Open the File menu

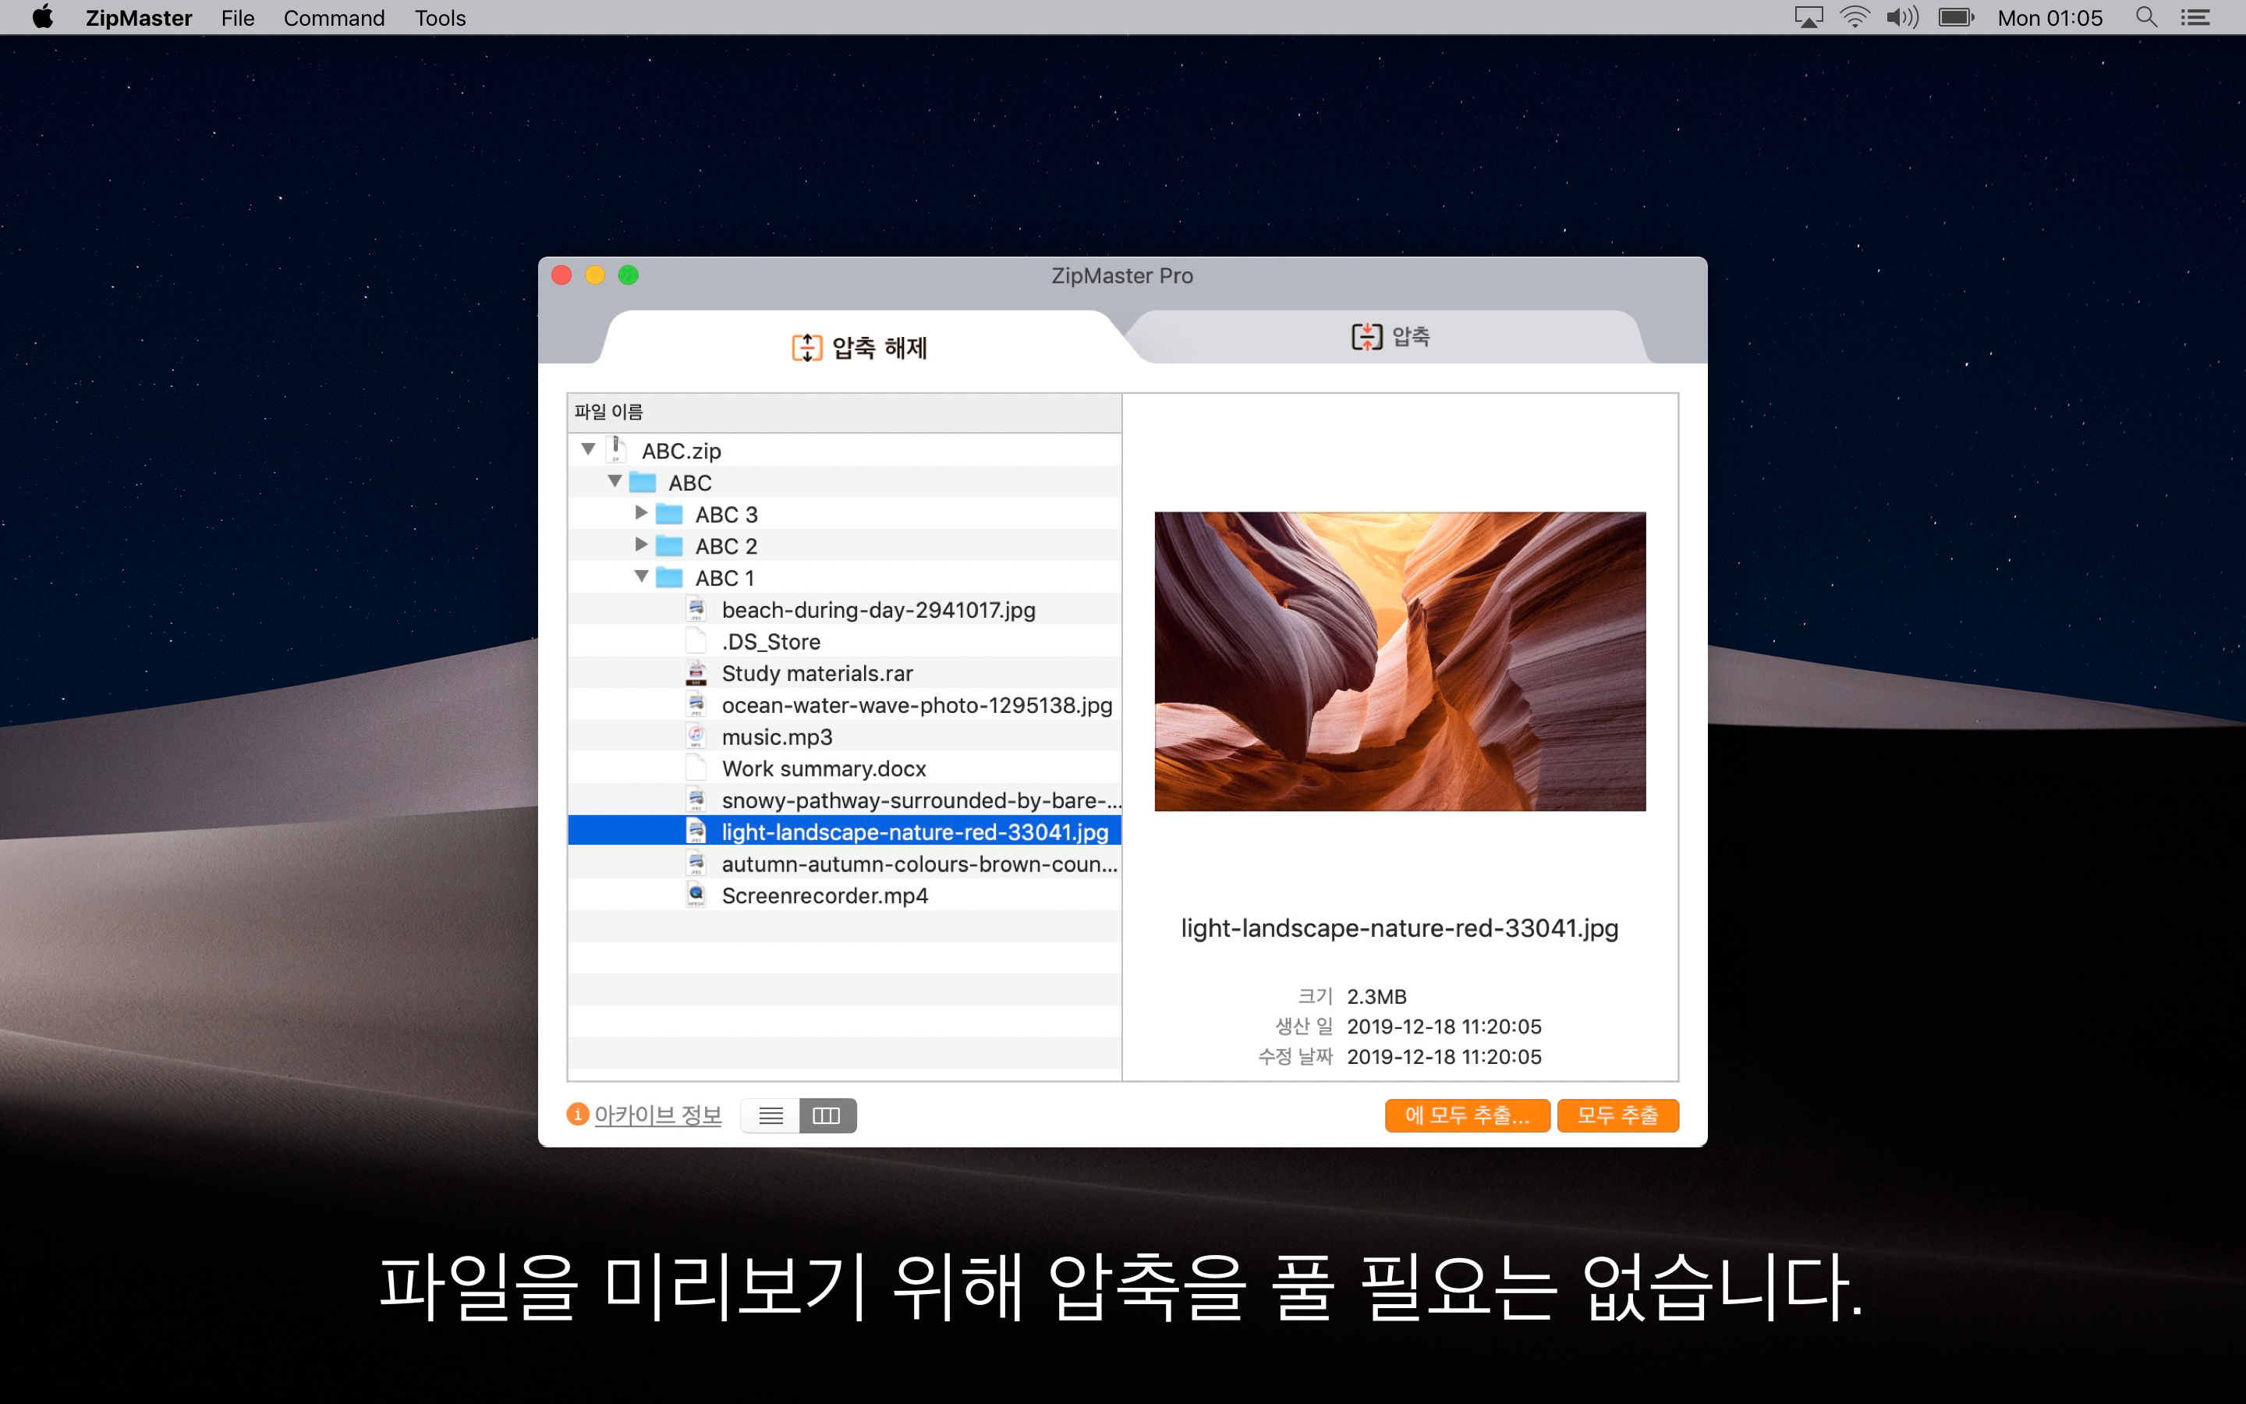point(238,18)
